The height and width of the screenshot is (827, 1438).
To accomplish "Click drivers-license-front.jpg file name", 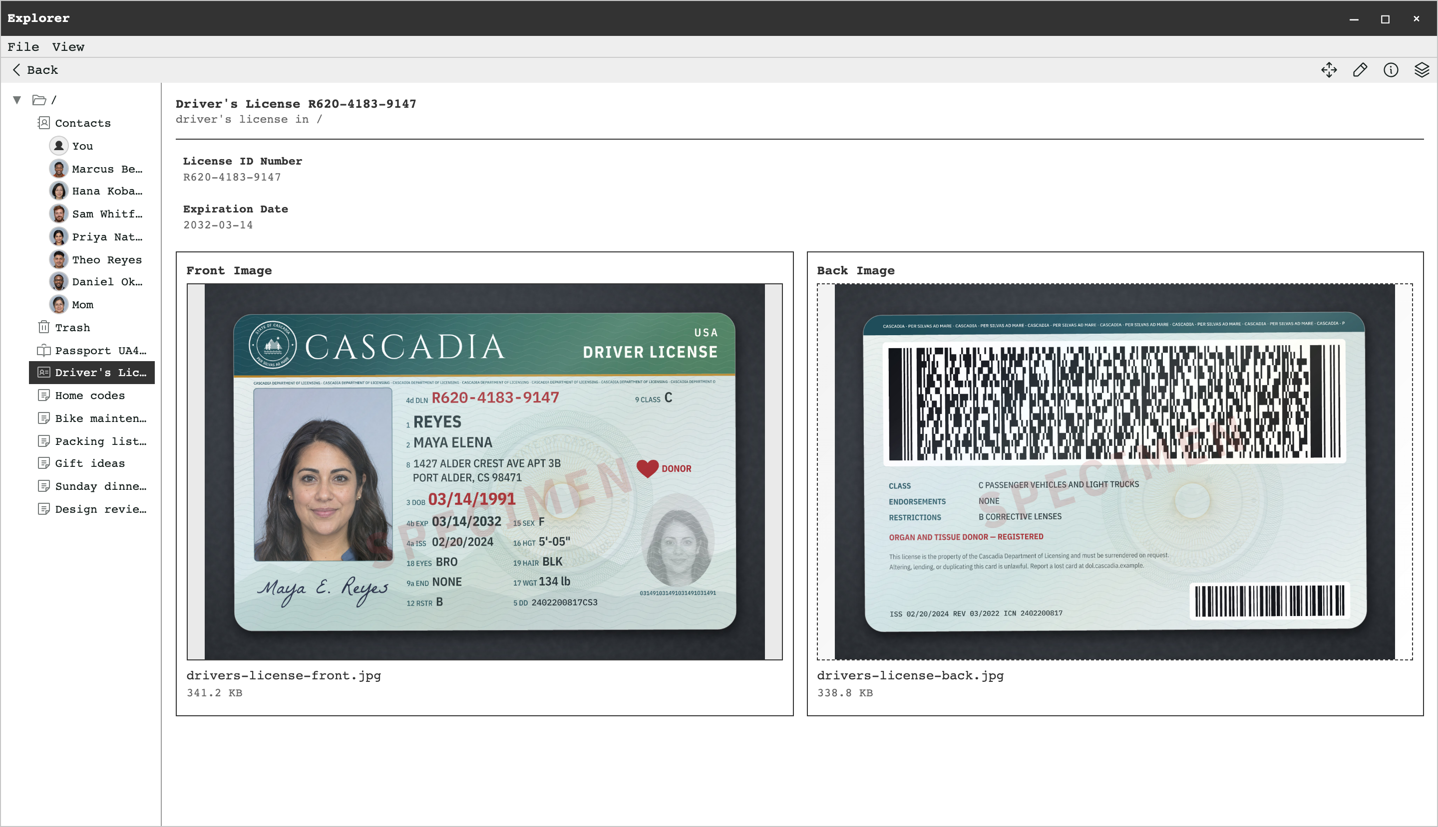I will tap(284, 675).
